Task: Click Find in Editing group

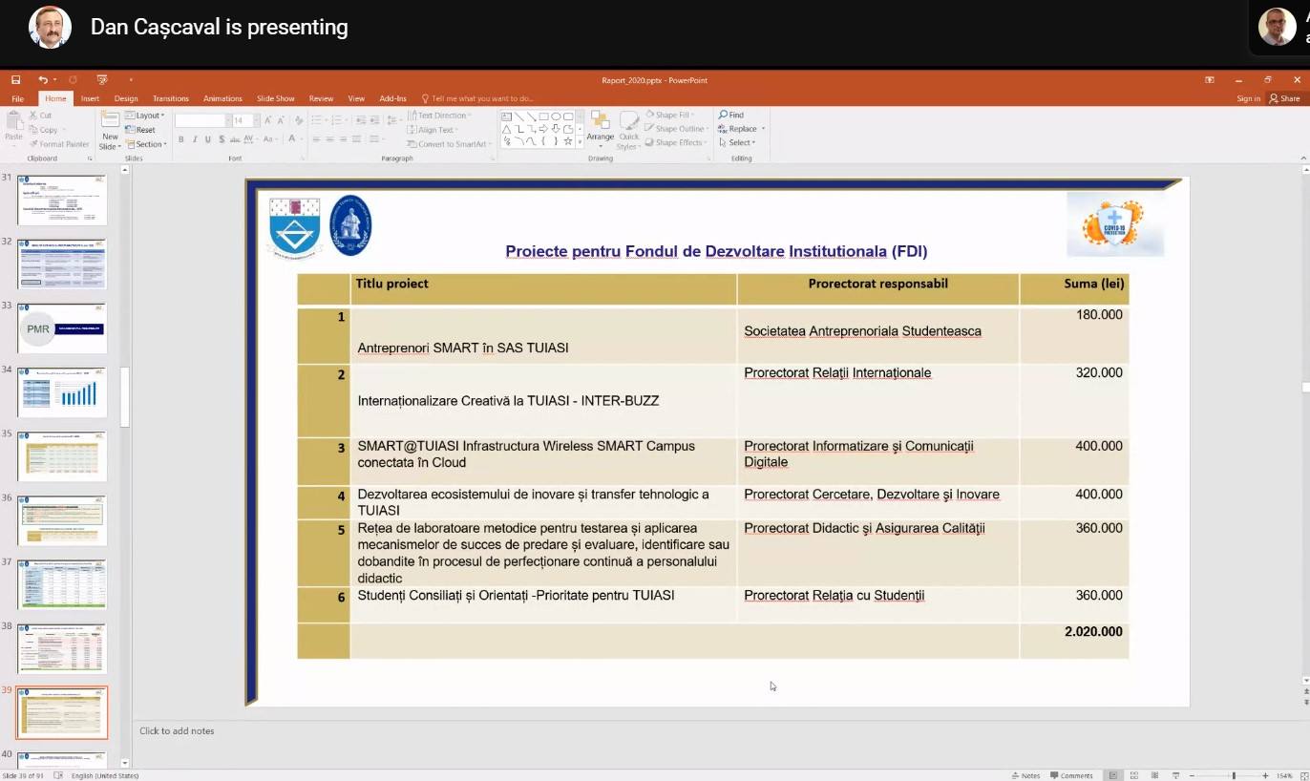Action: tap(731, 115)
